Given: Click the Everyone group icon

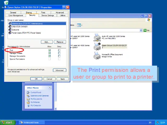Looking at the screenshot, I should click(10, 30).
